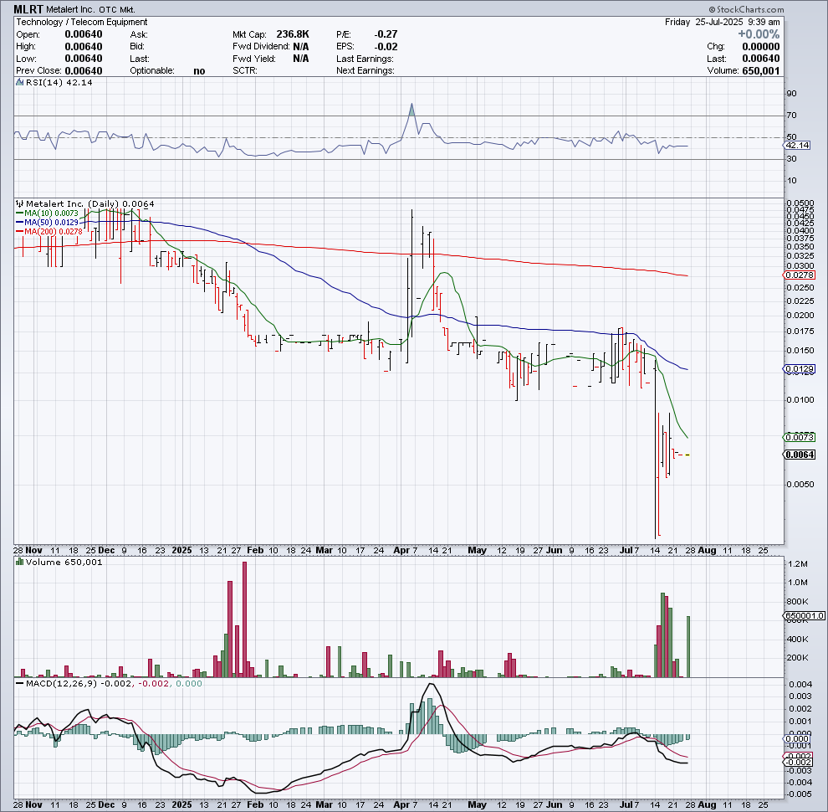828x812 pixels.
Task: Click the Ask label in the quote table
Action: pos(139,34)
